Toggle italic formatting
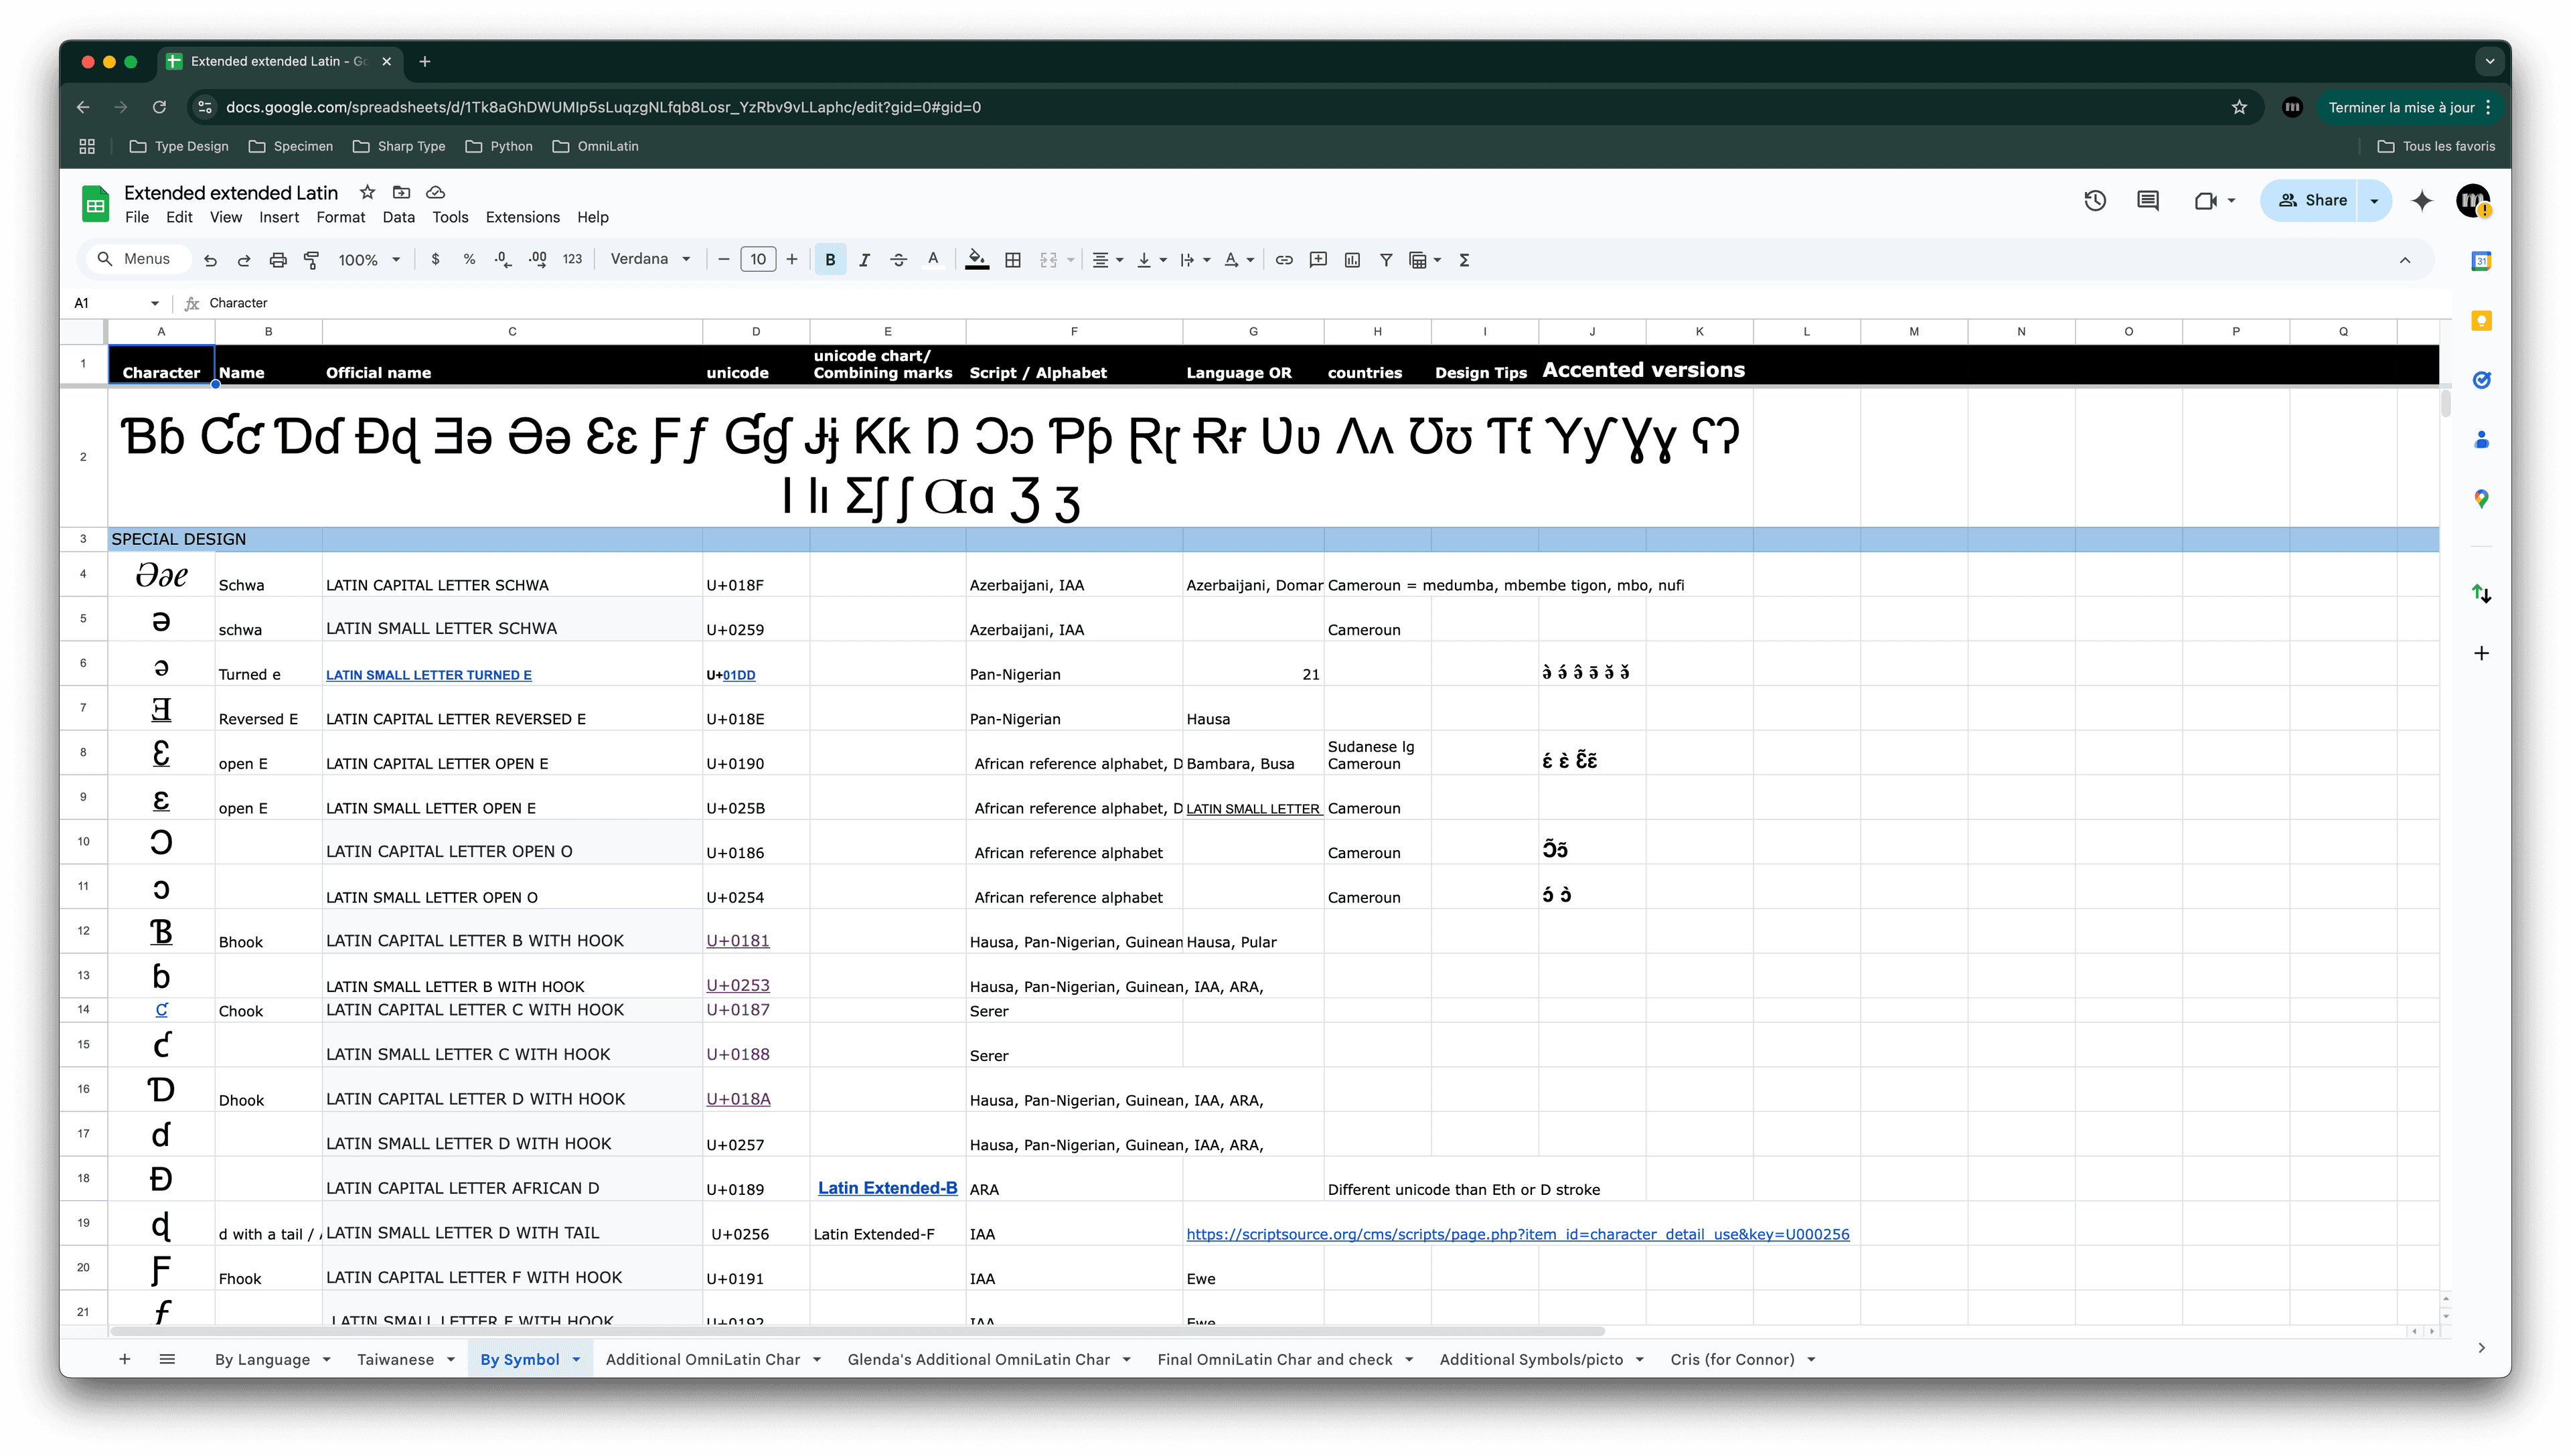This screenshot has height=1456, width=2571. pyautogui.click(x=864, y=260)
